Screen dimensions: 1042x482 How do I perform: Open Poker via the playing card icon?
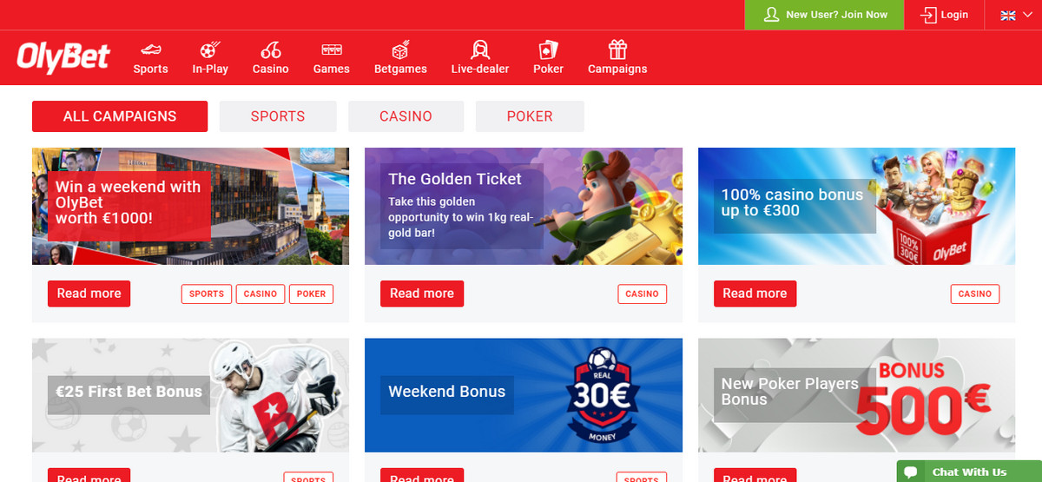[548, 50]
